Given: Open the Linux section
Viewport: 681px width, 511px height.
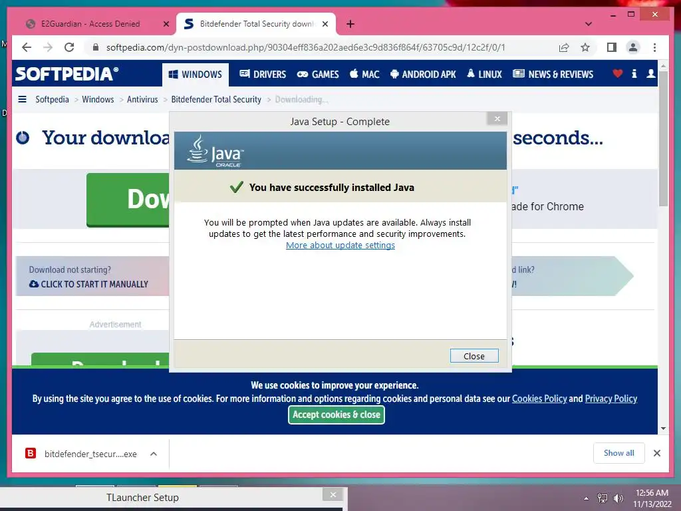Looking at the screenshot, I should pos(484,75).
